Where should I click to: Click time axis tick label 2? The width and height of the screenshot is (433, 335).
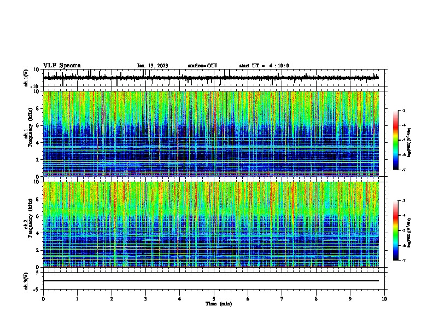112,299
